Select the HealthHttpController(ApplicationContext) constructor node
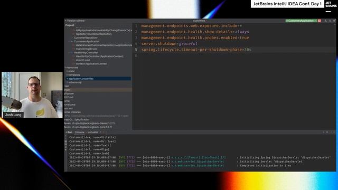Image resolution: width=338 pixels, height=190 pixels. tap(99, 56)
